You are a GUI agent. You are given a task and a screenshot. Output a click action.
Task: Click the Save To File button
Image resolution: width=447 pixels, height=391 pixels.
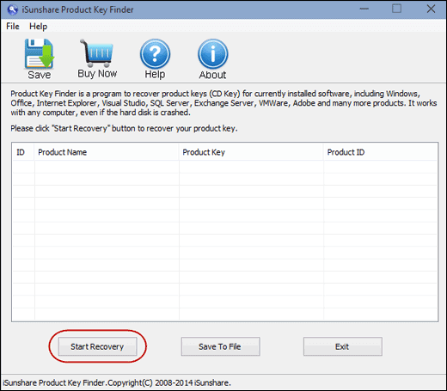tap(220, 346)
